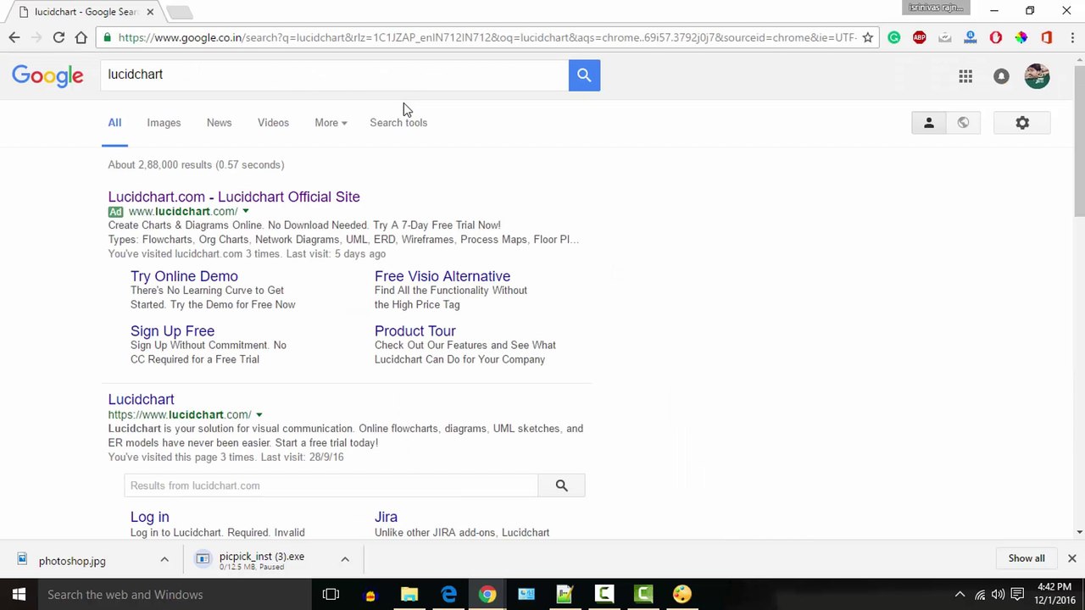The height and width of the screenshot is (610, 1085).
Task: Open Task View on the taskbar
Action: [x=331, y=594]
